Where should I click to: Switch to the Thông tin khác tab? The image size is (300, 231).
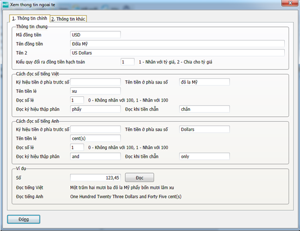[x=68, y=19]
